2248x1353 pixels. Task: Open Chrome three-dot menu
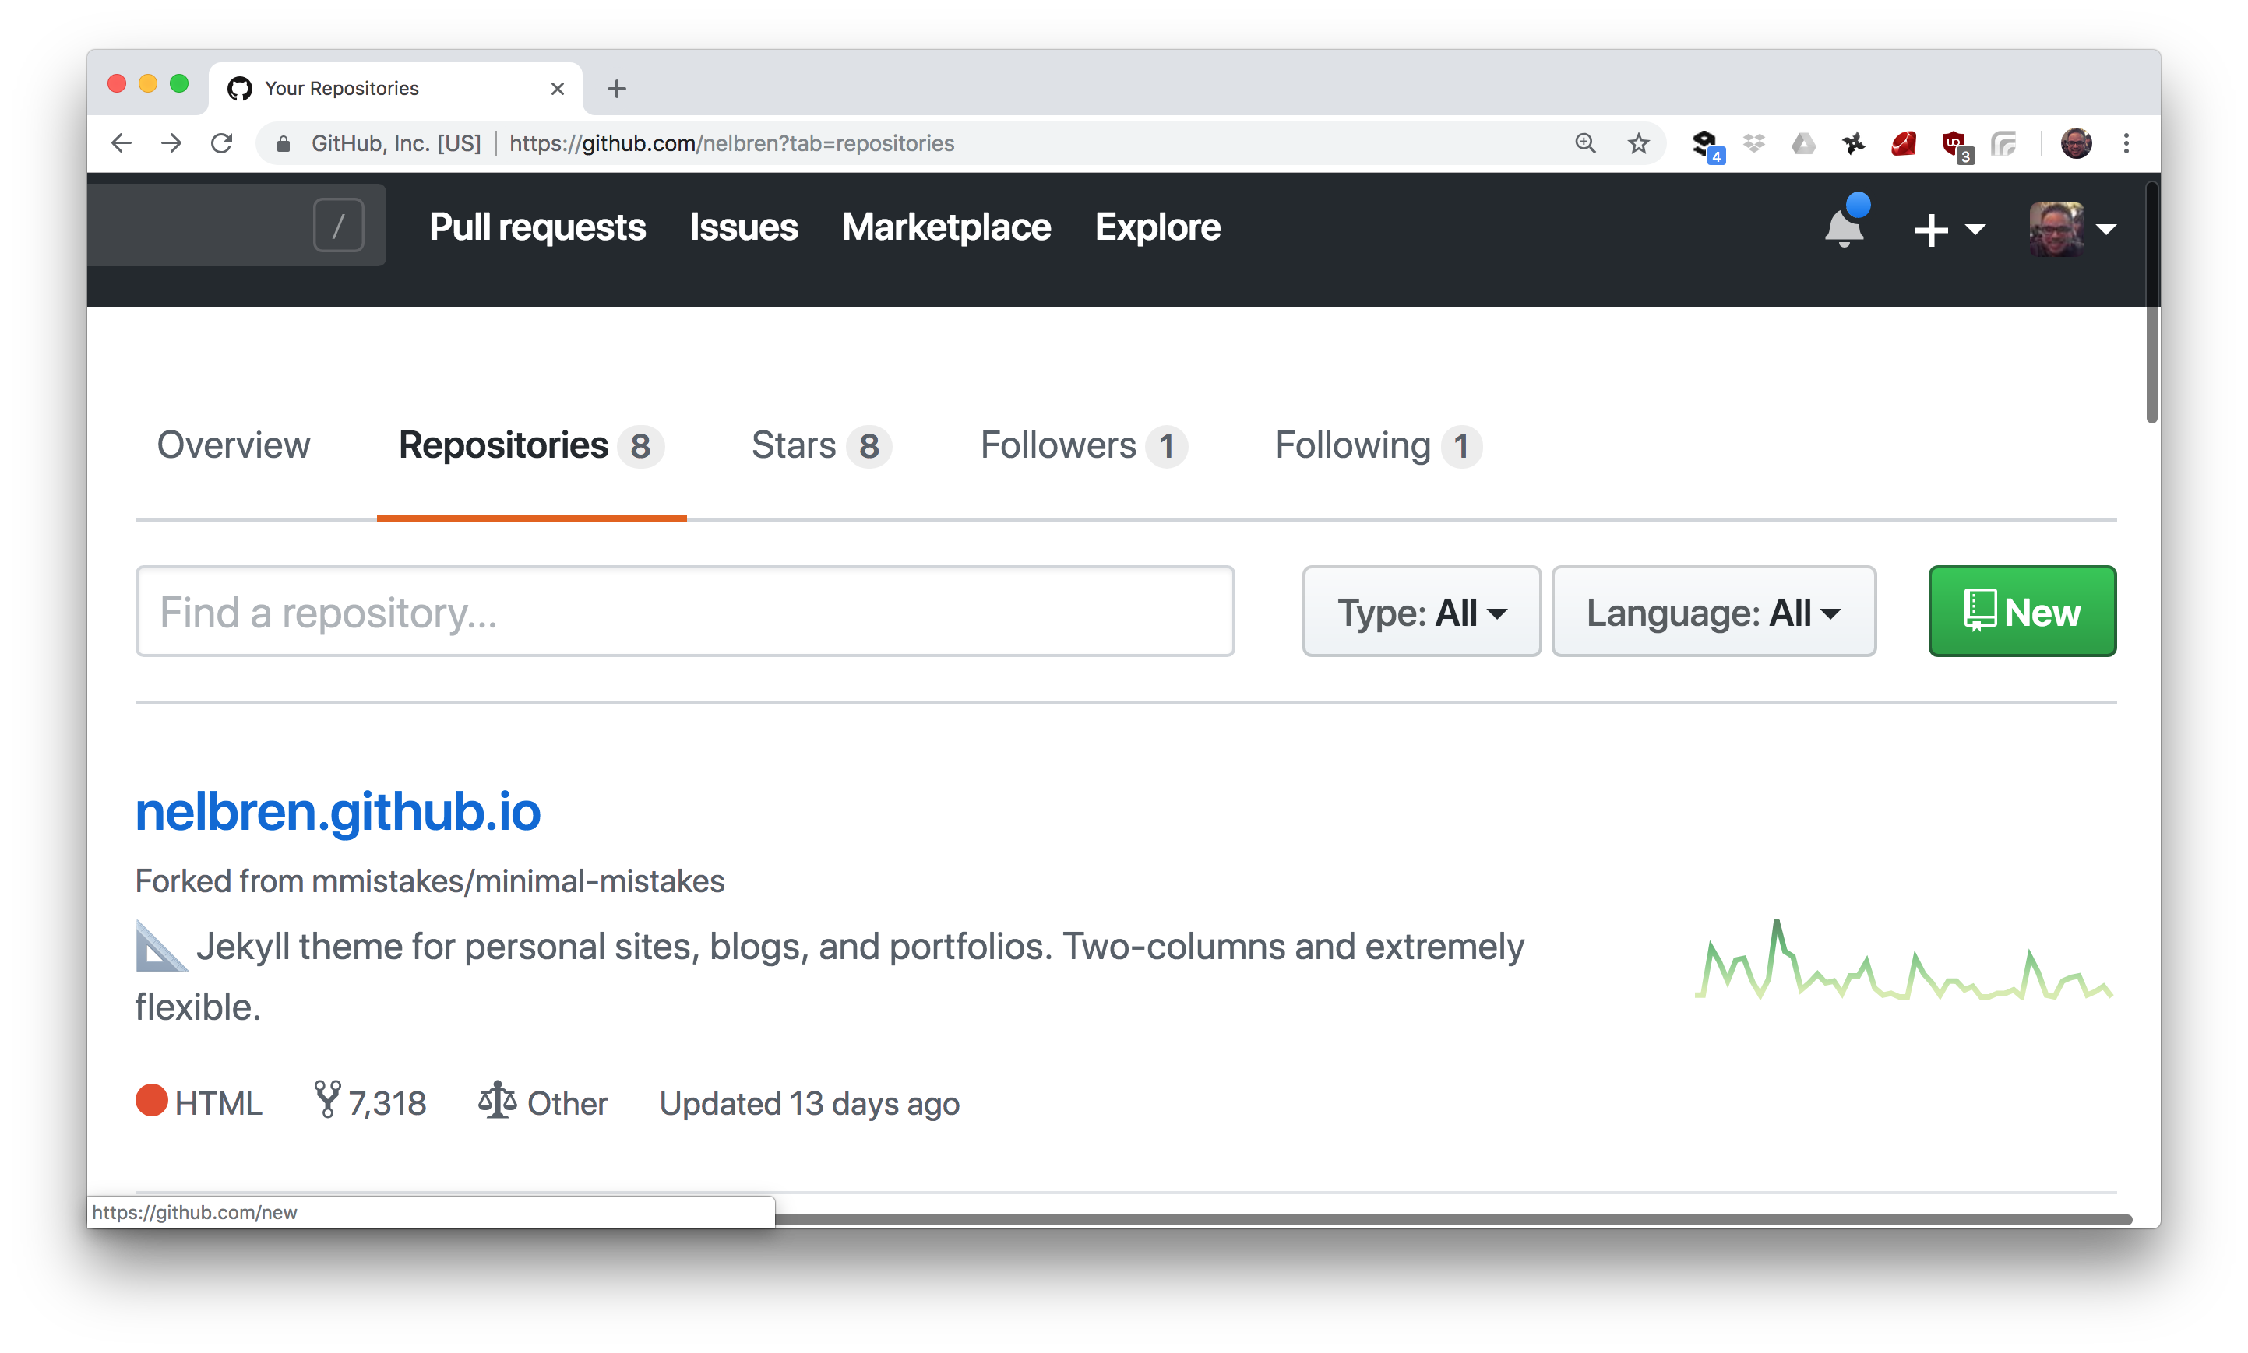[x=2126, y=143]
